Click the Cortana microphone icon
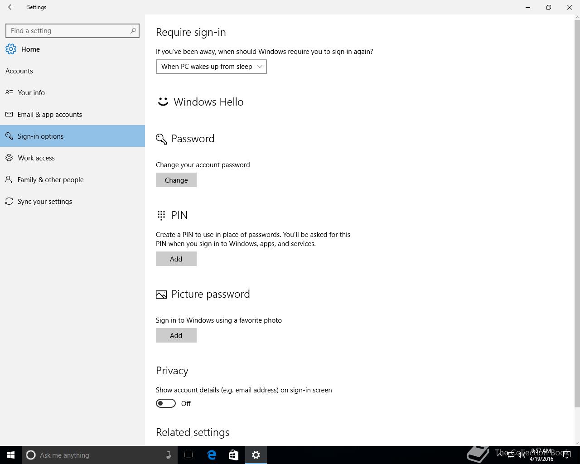The image size is (580, 464). (x=168, y=455)
